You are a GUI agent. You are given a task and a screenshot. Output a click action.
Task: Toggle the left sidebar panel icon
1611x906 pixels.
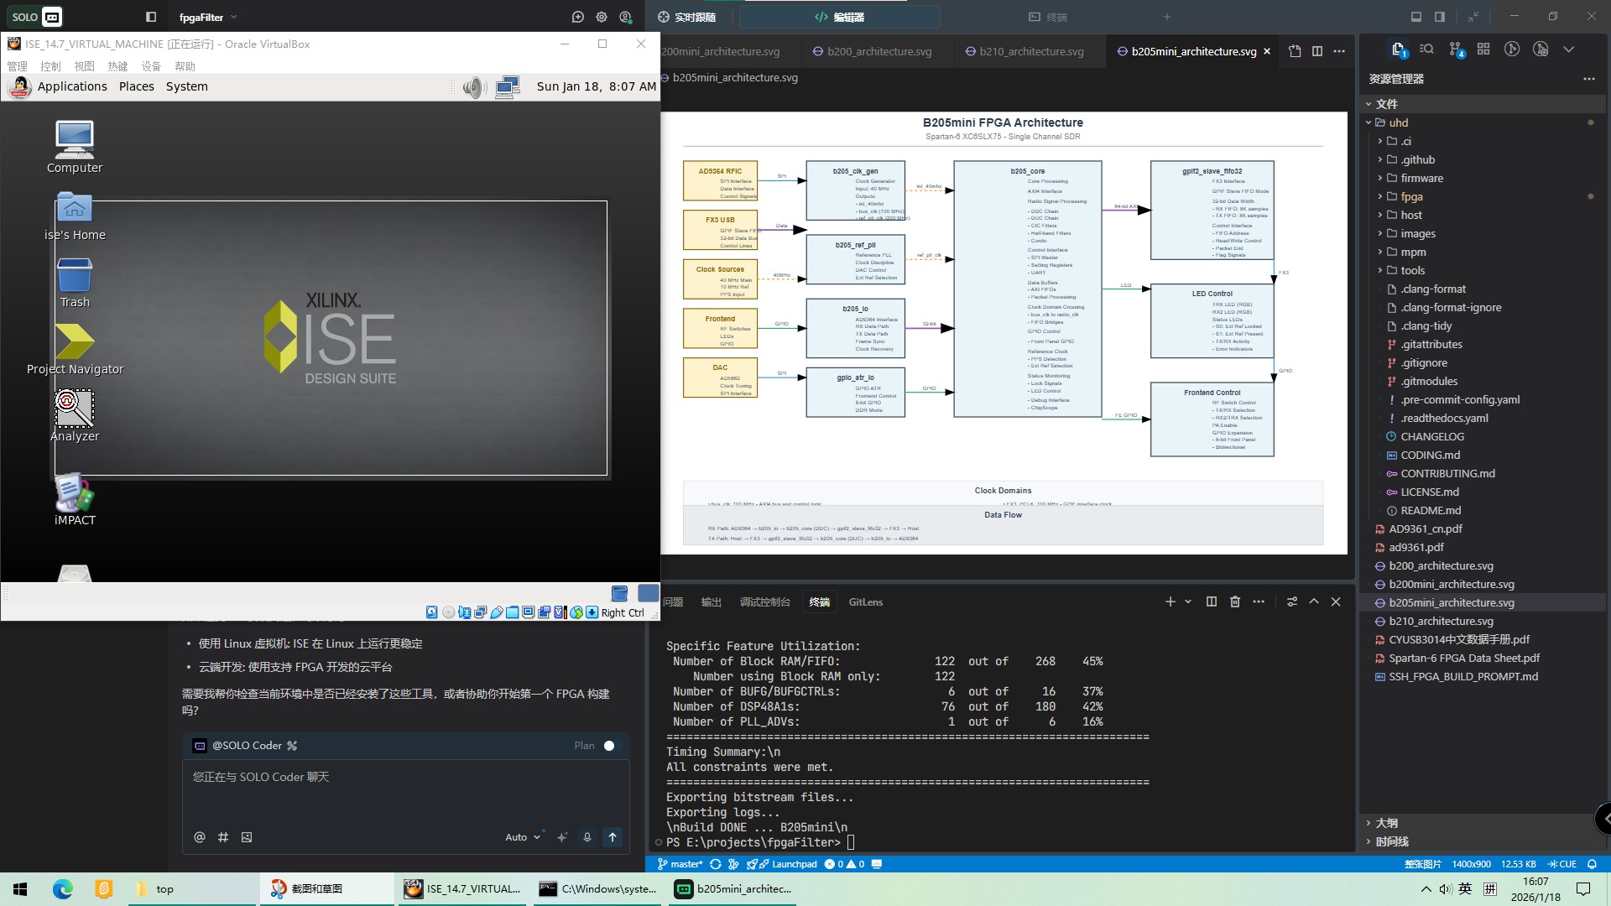click(x=151, y=17)
